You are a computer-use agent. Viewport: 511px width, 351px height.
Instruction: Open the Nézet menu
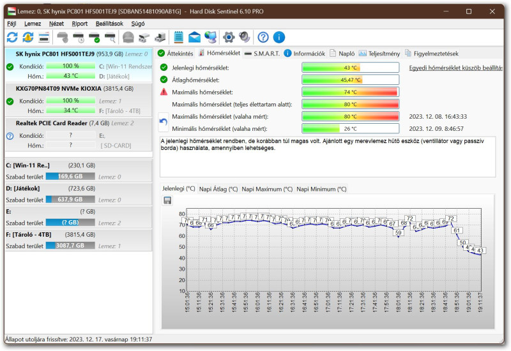click(x=56, y=24)
